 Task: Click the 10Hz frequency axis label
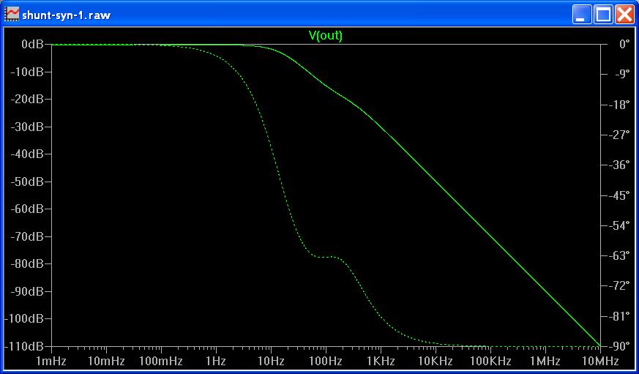pos(271,361)
